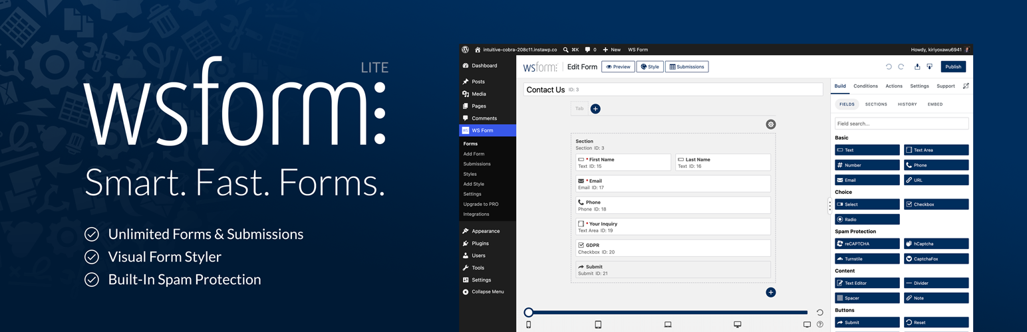Click the Contact Us form title field
Viewport: 1027px width, 332px height.
673,90
